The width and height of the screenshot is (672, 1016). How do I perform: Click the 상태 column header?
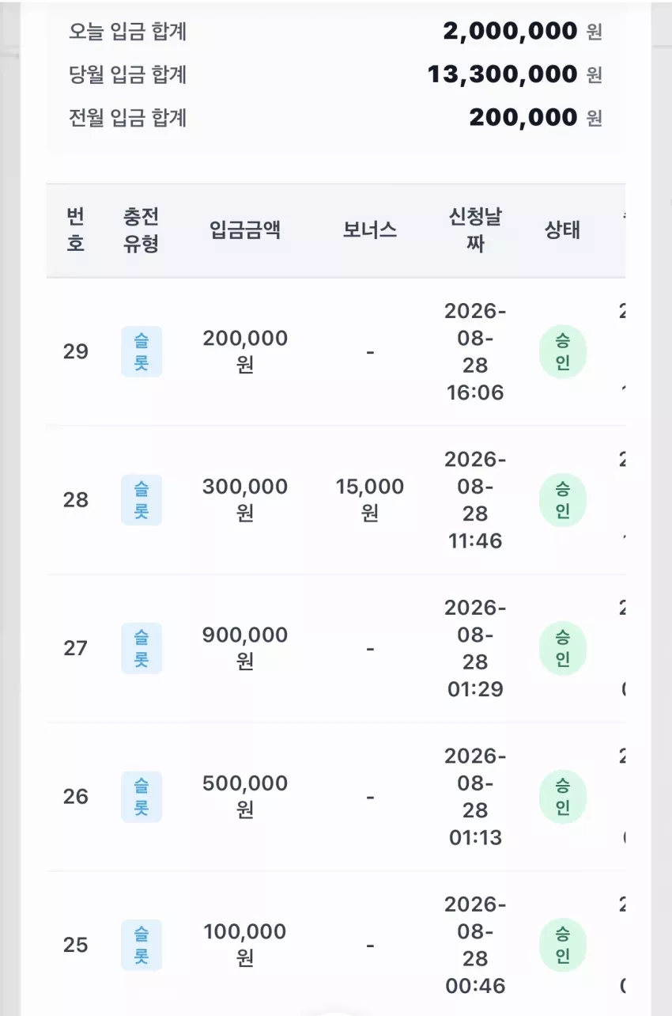(563, 230)
